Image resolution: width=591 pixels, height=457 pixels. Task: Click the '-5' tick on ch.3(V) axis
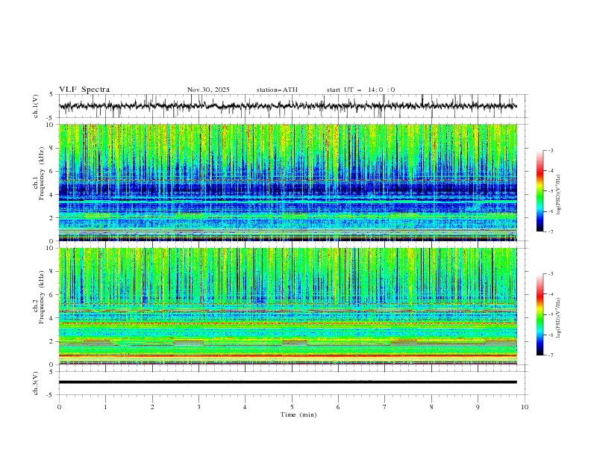pyautogui.click(x=50, y=395)
